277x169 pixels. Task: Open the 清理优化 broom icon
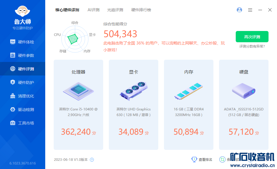coord(13,96)
